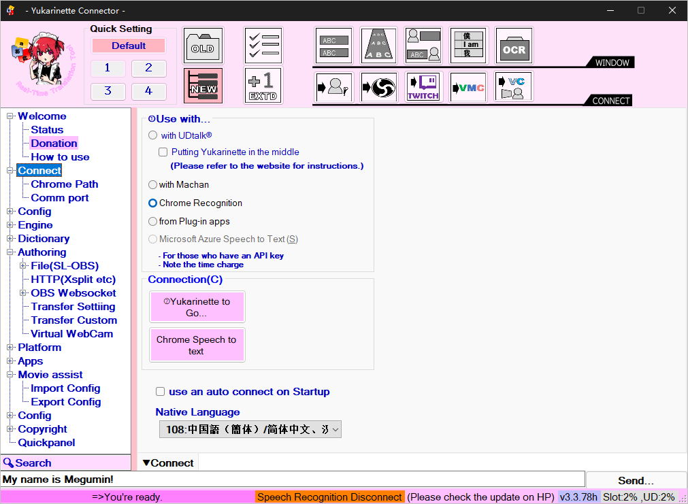Select Microsoft Azure Speech to Text radio
The width and height of the screenshot is (688, 504).
[152, 239]
